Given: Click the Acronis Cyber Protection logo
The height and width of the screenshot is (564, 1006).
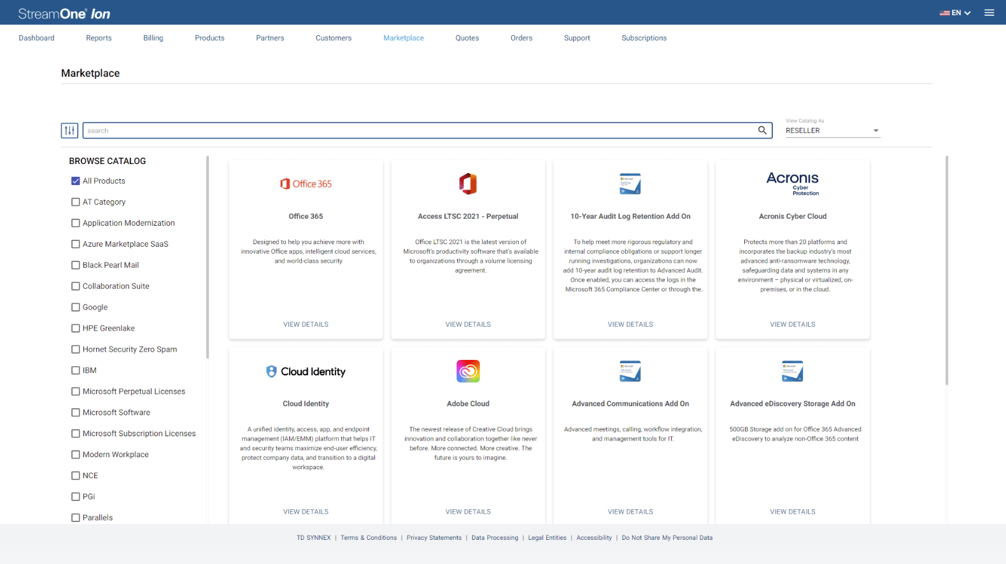Looking at the screenshot, I should [x=792, y=183].
